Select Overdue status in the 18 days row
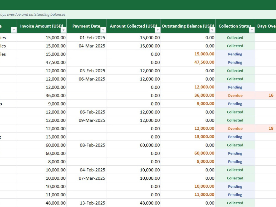The image size is (276, 207). 235,129
